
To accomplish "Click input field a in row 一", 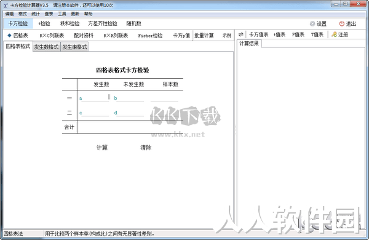I will (x=95, y=98).
